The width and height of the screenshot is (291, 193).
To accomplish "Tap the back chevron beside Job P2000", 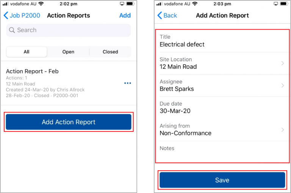I will click(6, 16).
